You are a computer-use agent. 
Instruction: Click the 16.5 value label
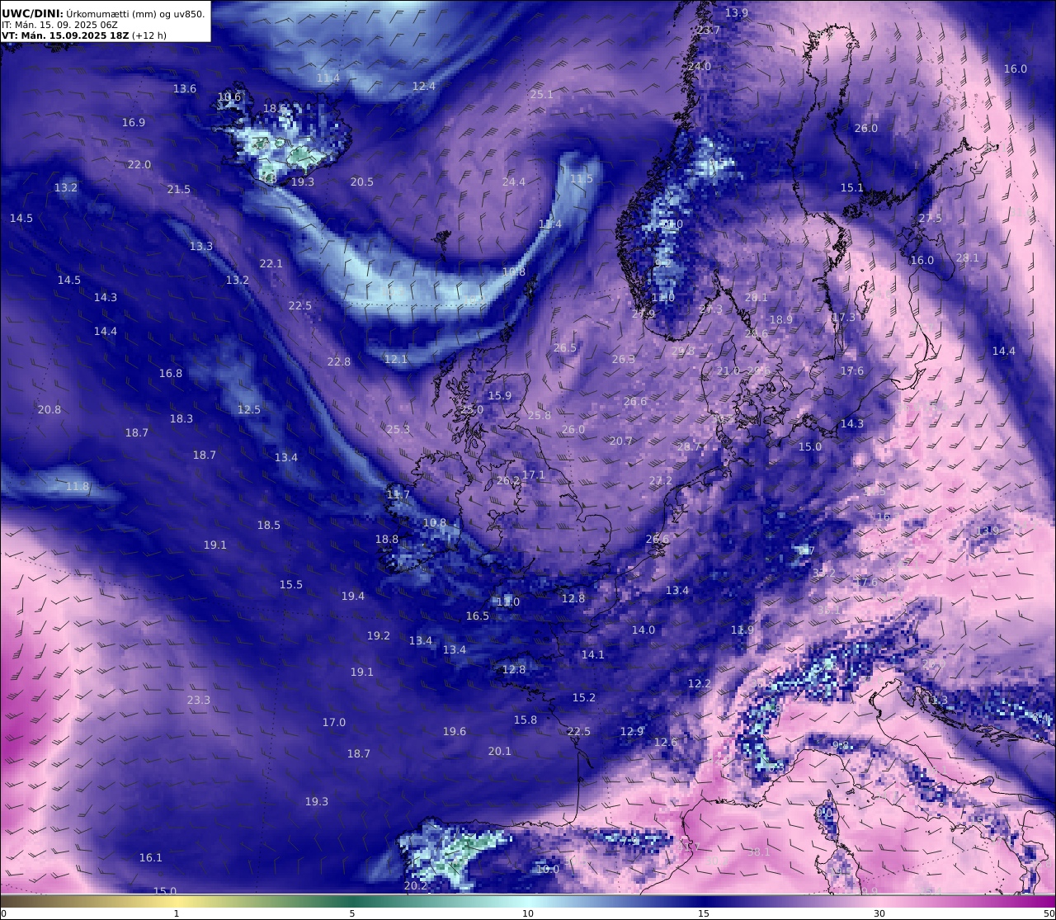[478, 616]
